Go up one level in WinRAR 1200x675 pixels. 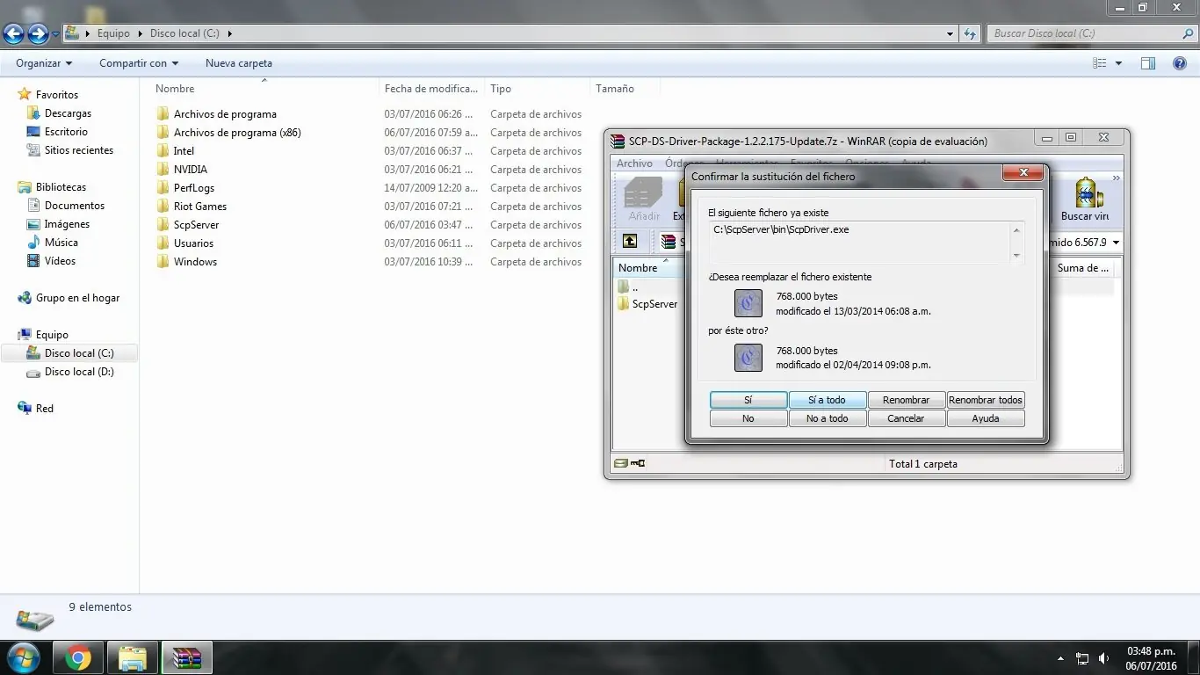630,242
